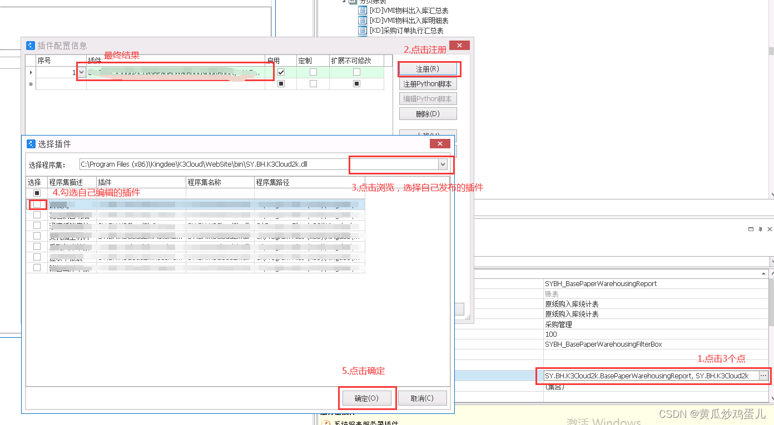Click 序号 column header in plugin config
The image size is (774, 425).
(61, 61)
